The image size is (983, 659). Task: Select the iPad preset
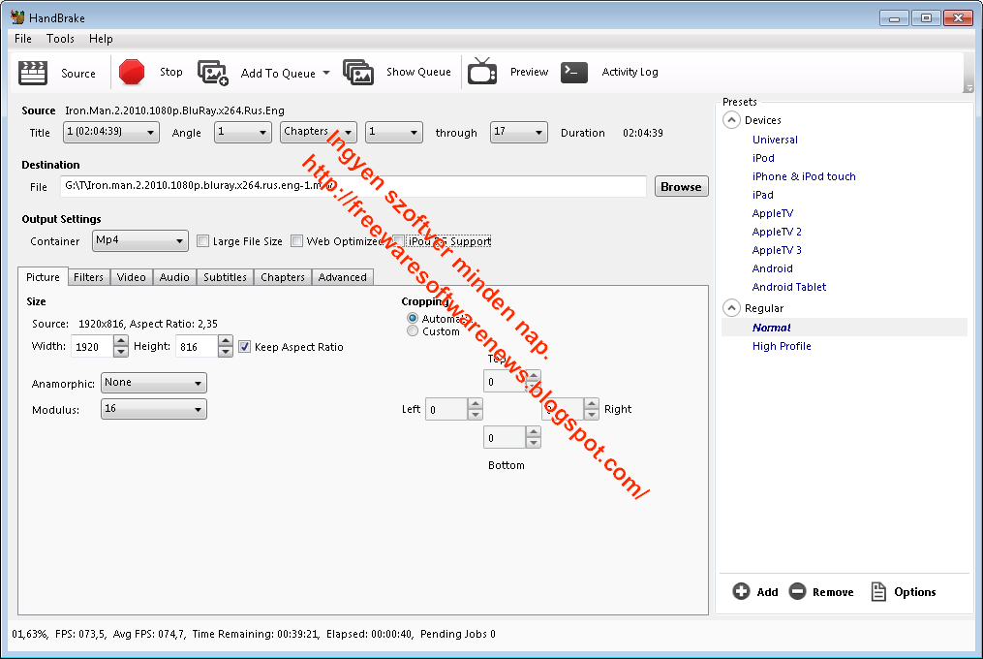click(x=763, y=195)
